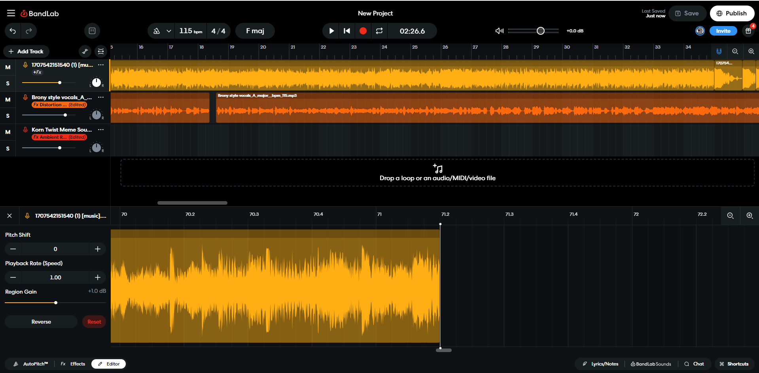Open the metronome settings dropdown arrow
Image resolution: width=759 pixels, height=373 pixels.
click(169, 31)
